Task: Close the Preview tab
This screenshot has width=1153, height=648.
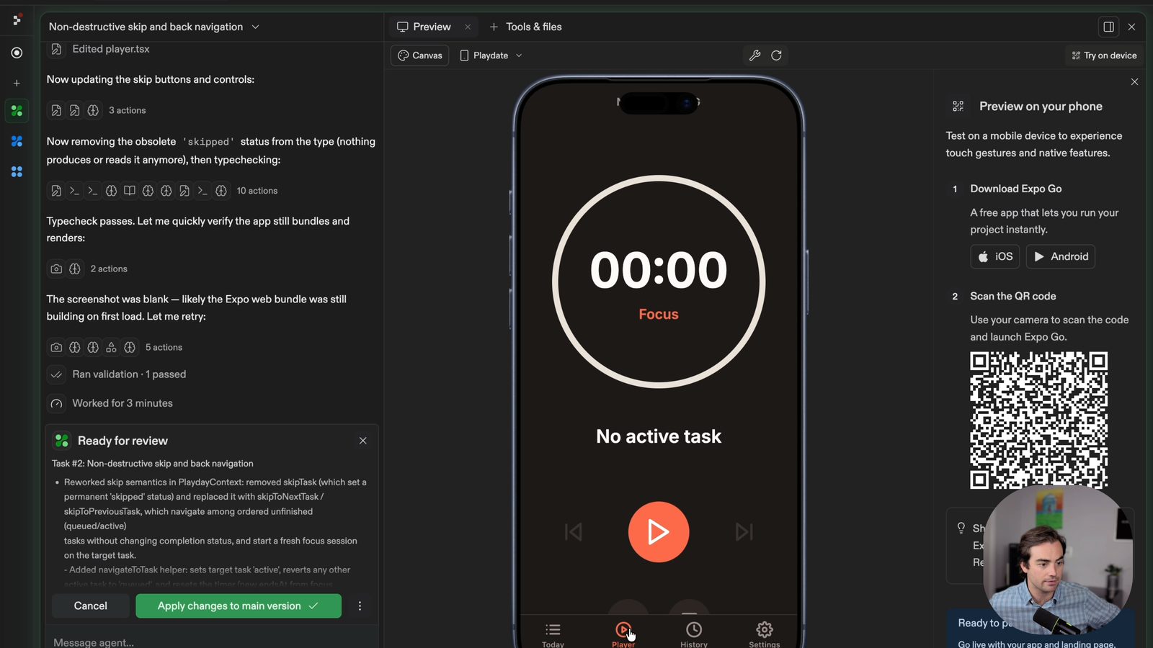Action: pos(468,27)
